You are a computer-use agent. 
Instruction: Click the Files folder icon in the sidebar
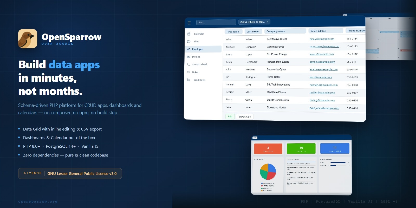point(189,42)
